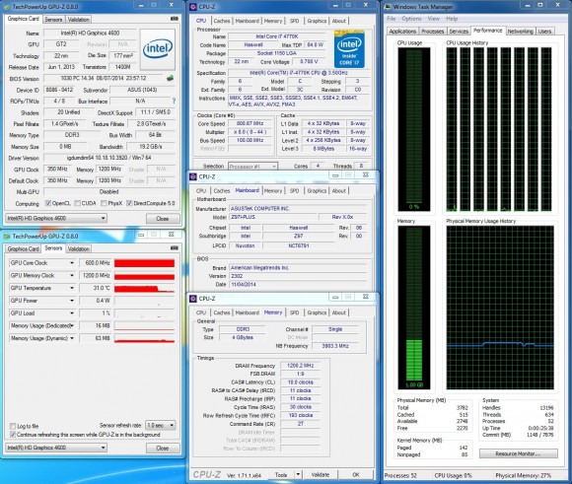Open the GPU Temperature sensor dropdown

pos(72,288)
